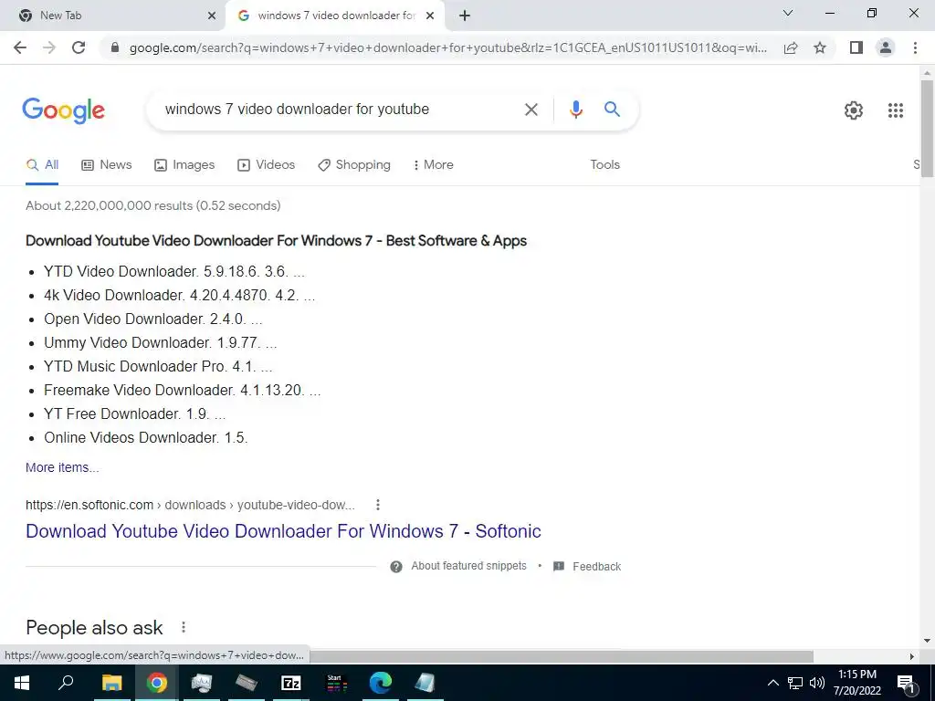Click the results count text
935x701 pixels.
pos(153,205)
